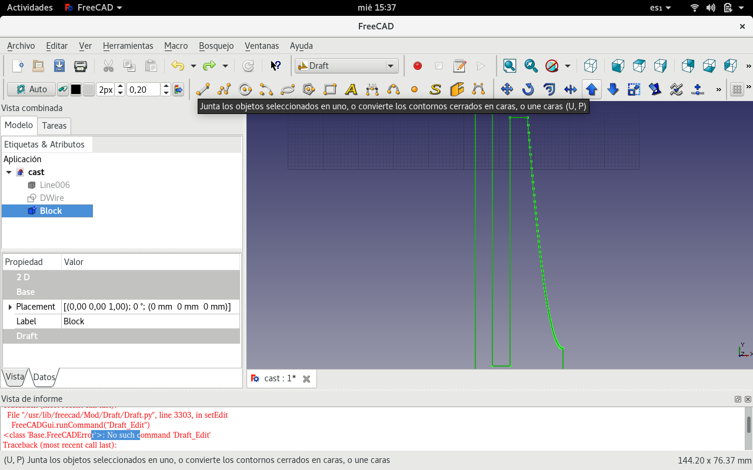Viewport: 753px width, 470px height.
Task: Open the Archivo menu
Action: [21, 46]
